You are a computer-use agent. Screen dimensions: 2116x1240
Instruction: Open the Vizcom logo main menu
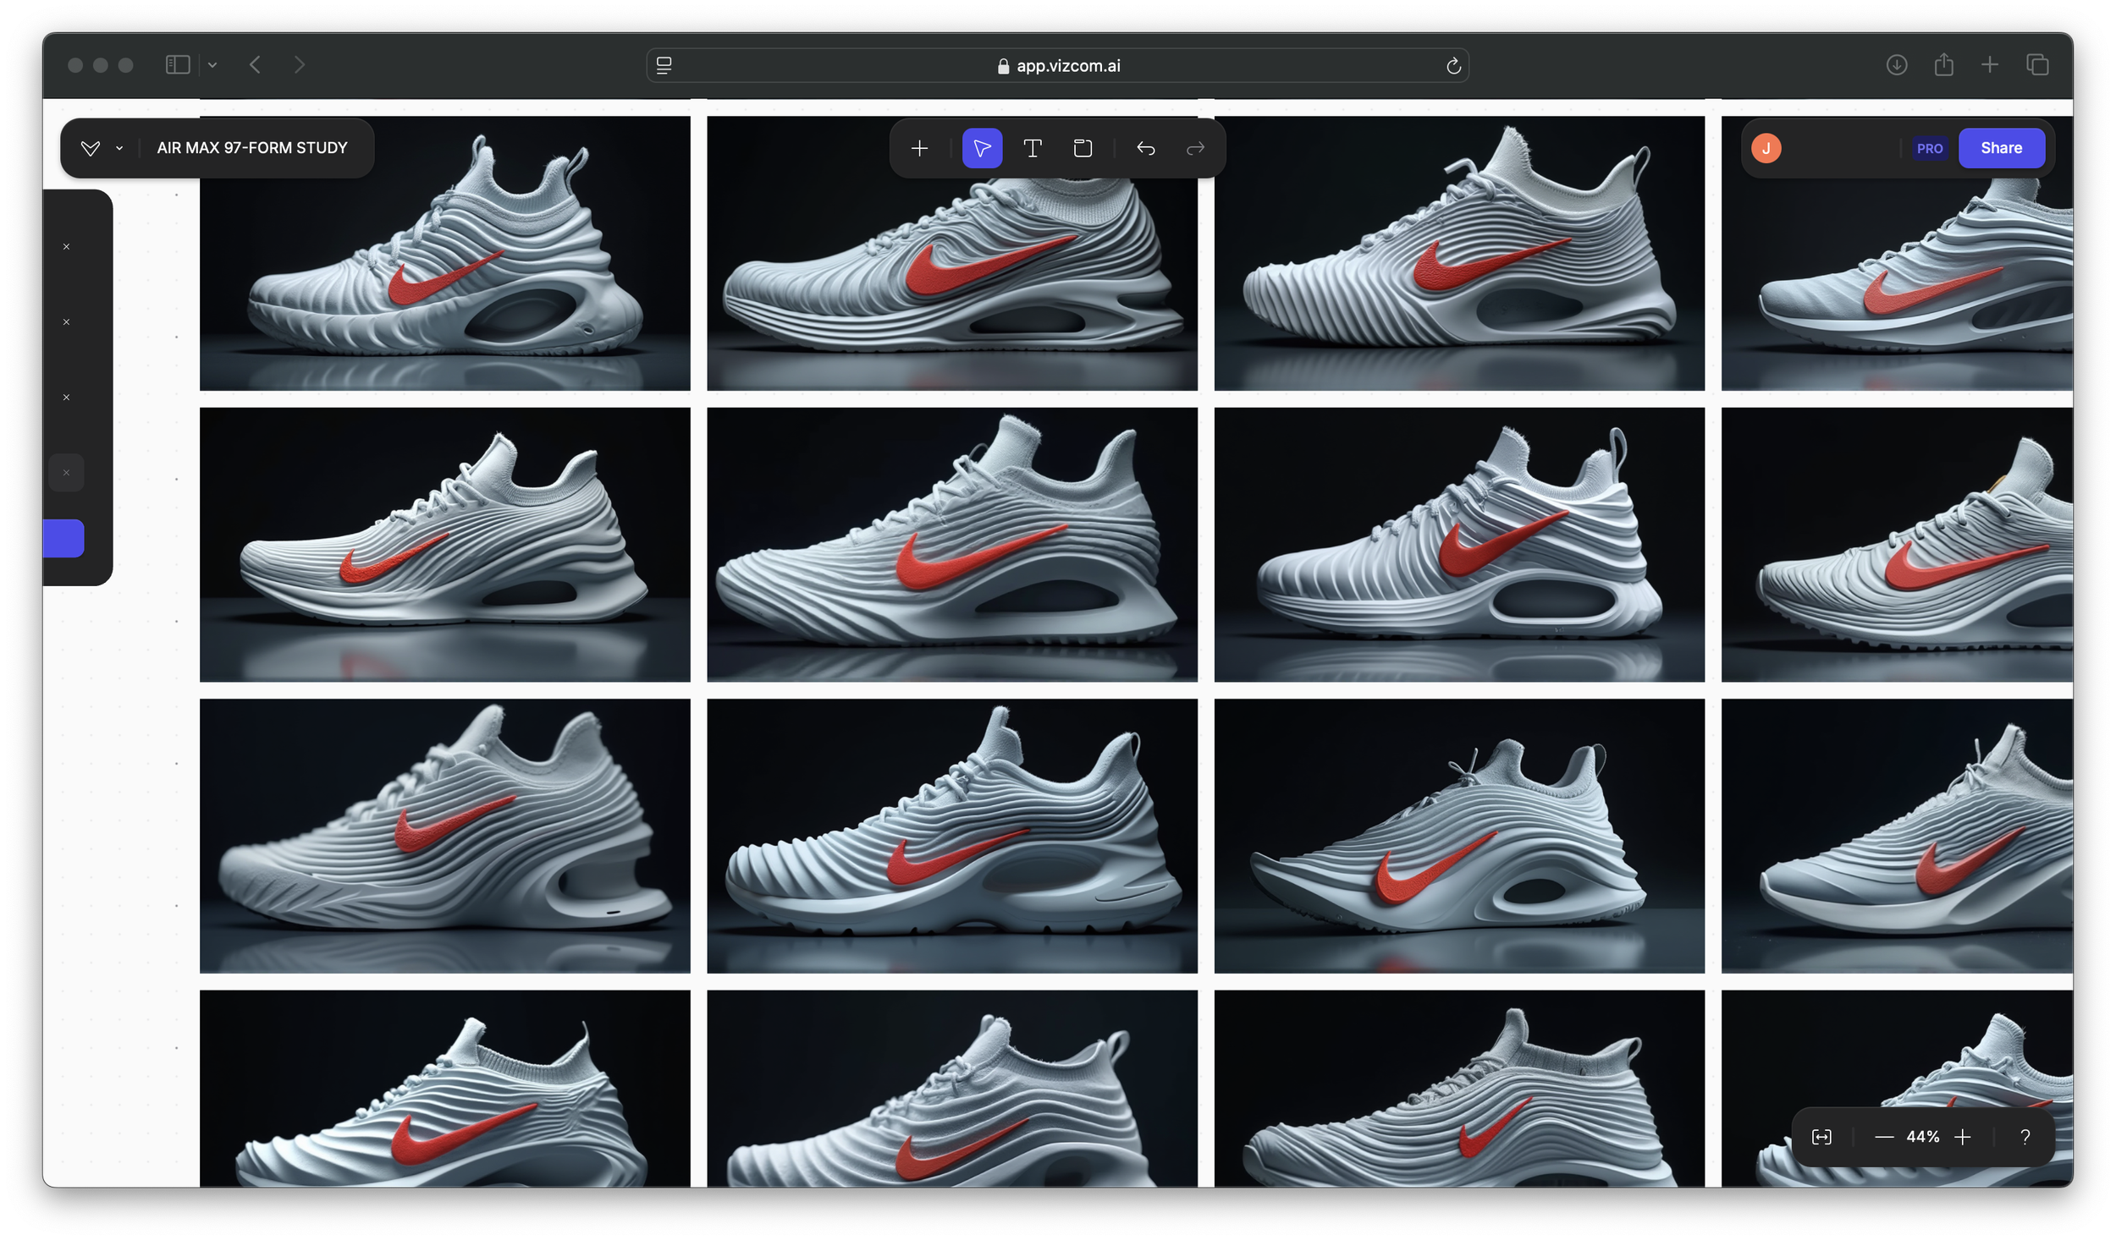point(91,148)
